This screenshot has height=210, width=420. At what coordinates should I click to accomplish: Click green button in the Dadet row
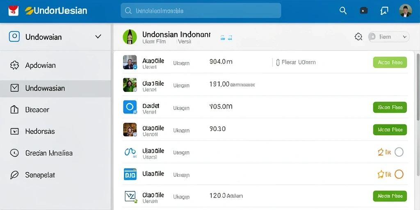coord(390,107)
